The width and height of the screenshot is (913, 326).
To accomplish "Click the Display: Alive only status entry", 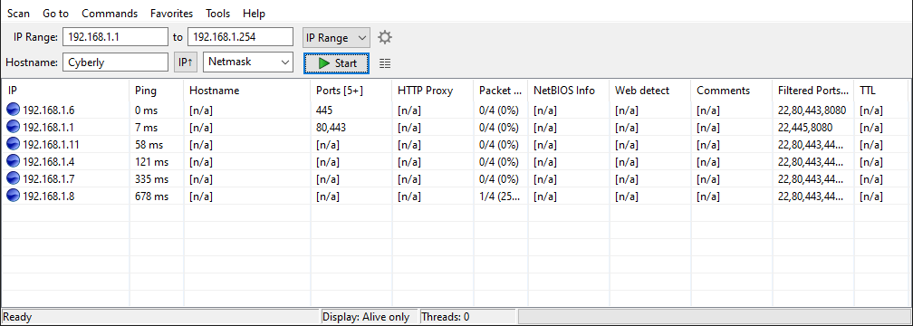I will [366, 317].
